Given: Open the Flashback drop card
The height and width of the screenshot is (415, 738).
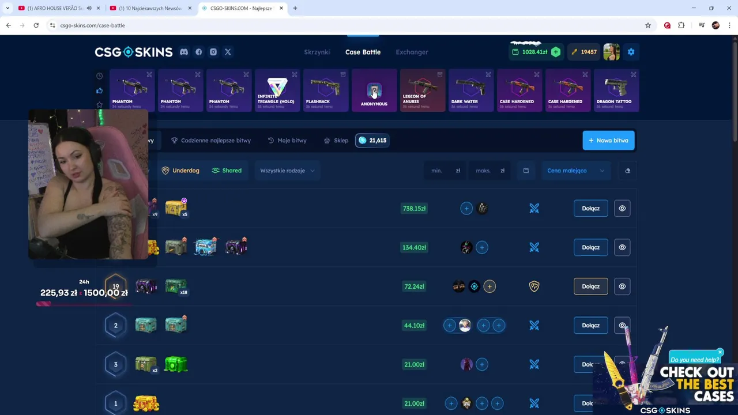Looking at the screenshot, I should (x=326, y=90).
